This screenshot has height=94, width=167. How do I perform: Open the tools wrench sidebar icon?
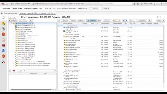click(x=3, y=62)
